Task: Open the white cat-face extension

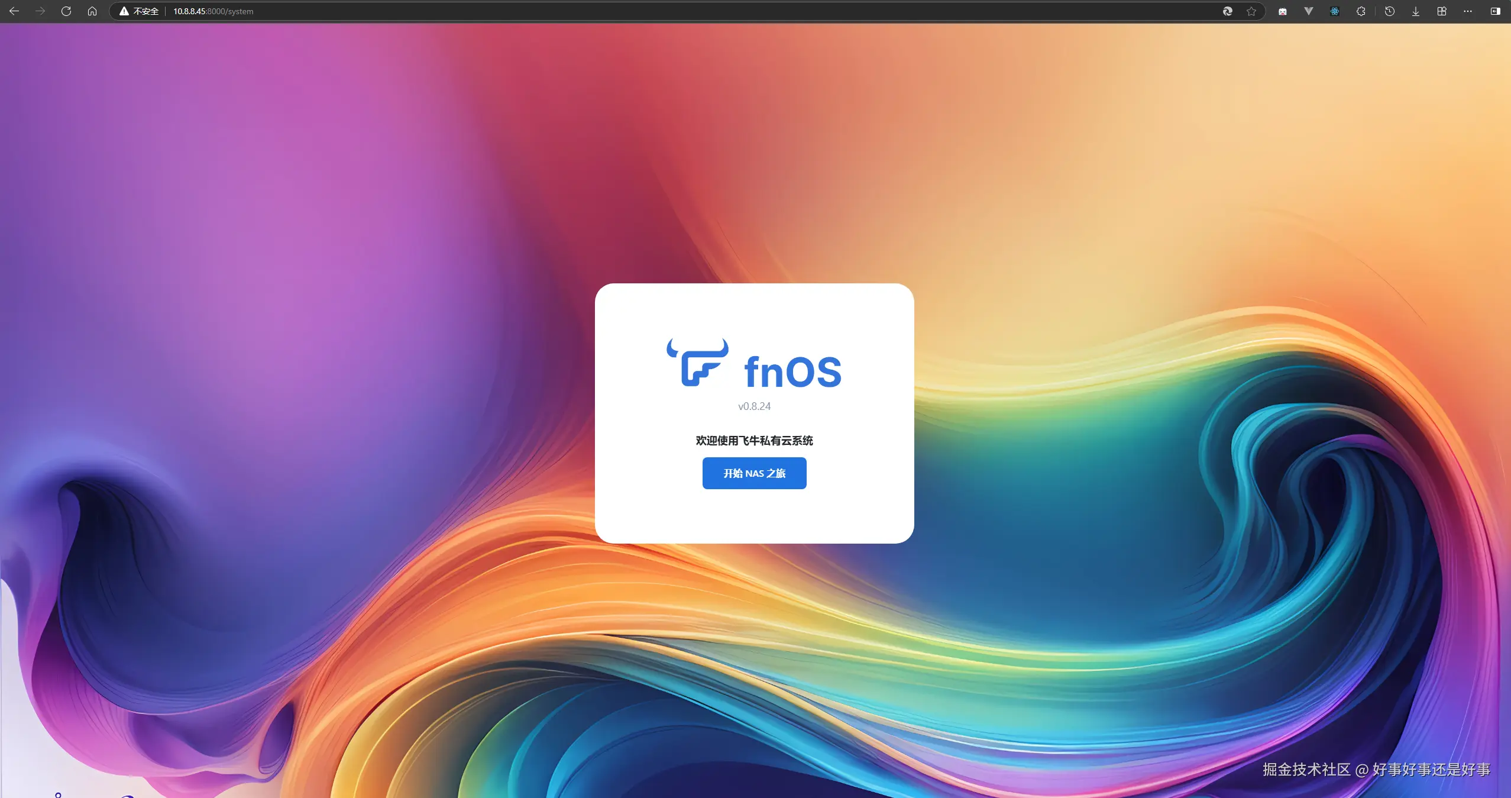Action: click(x=1283, y=11)
